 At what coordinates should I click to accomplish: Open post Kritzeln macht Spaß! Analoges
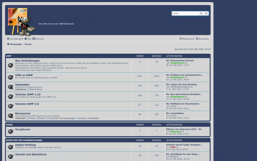tap(184, 145)
